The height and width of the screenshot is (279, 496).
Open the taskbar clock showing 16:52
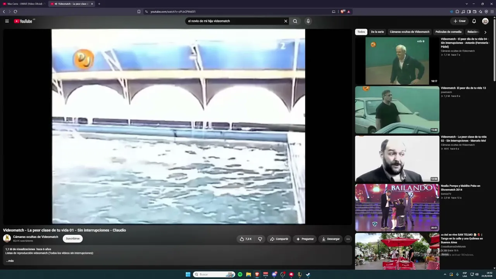(487, 274)
